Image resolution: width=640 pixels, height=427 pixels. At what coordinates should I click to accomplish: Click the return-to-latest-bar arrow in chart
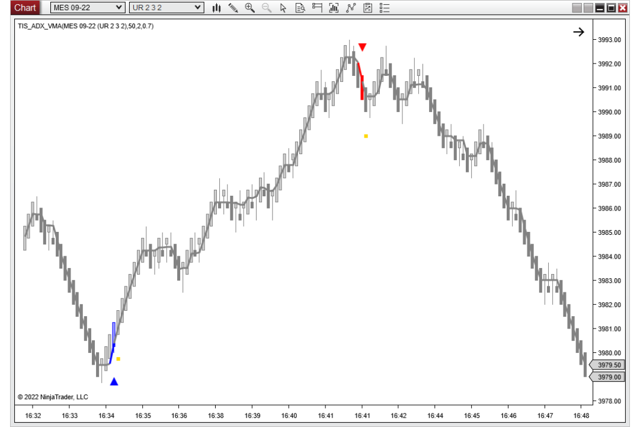click(x=579, y=32)
